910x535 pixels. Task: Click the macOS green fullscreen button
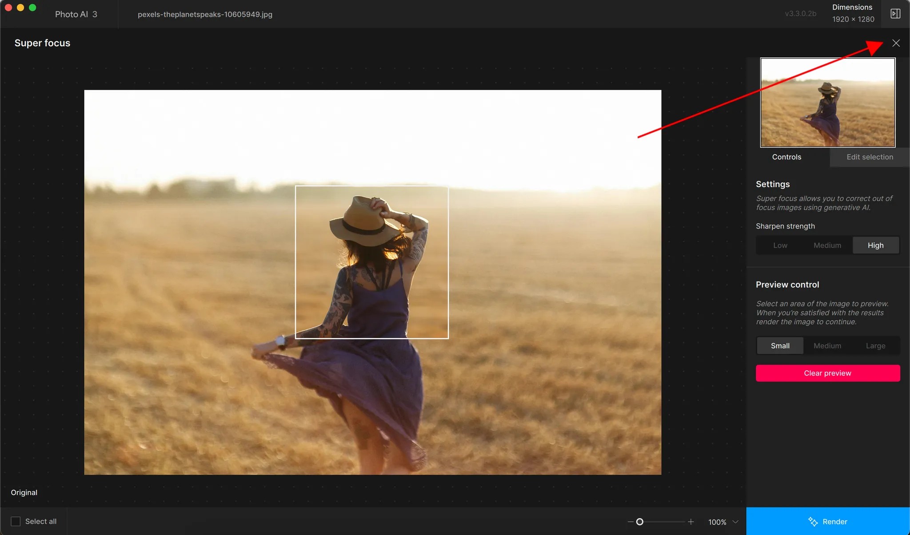point(32,8)
